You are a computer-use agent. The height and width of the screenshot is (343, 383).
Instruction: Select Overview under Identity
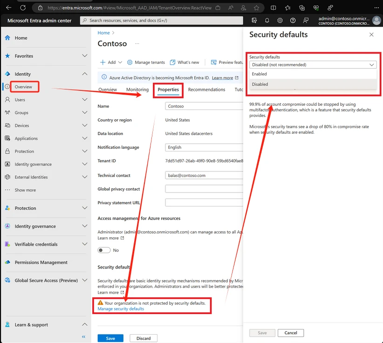(23, 87)
